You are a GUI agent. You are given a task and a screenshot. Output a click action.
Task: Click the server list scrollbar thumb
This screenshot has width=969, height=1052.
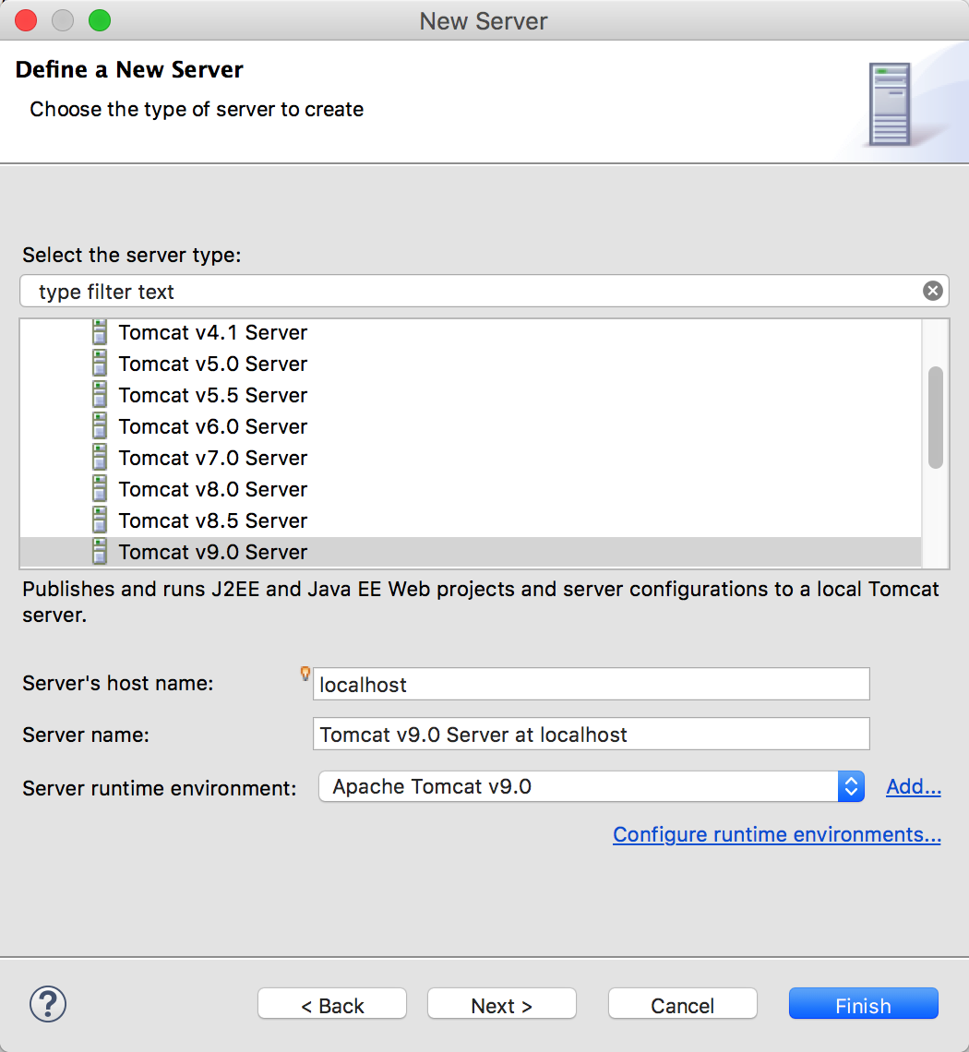936,417
